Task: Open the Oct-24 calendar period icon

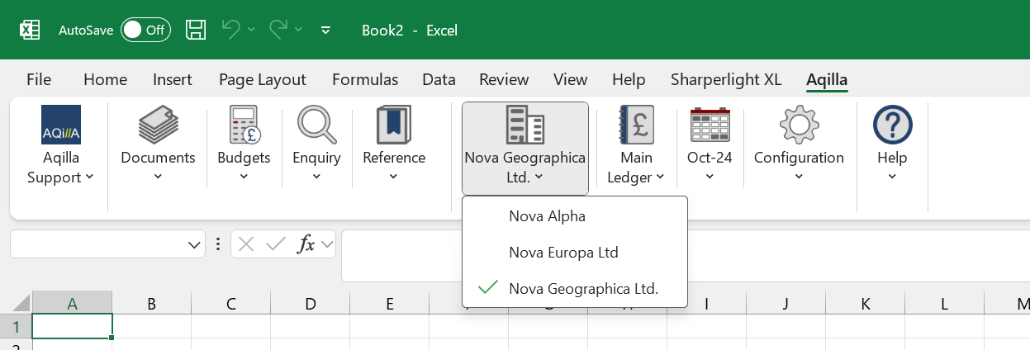Action: click(710, 125)
